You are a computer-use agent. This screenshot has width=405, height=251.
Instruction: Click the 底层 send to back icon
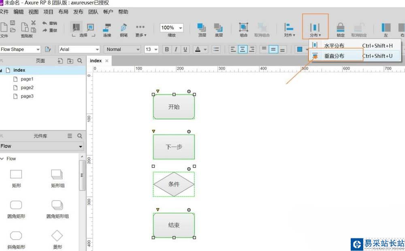click(219, 29)
